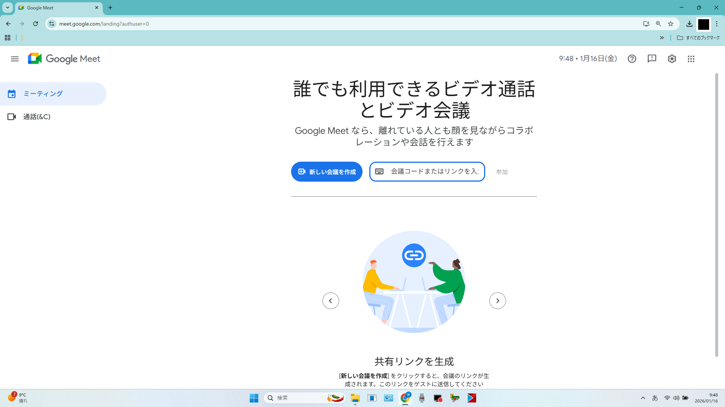725x407 pixels.
Task: Open the main hamburger menu
Action: coord(15,59)
